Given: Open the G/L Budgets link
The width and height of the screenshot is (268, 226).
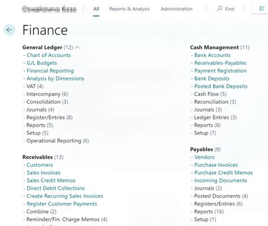Looking at the screenshot, I should tap(42, 63).
